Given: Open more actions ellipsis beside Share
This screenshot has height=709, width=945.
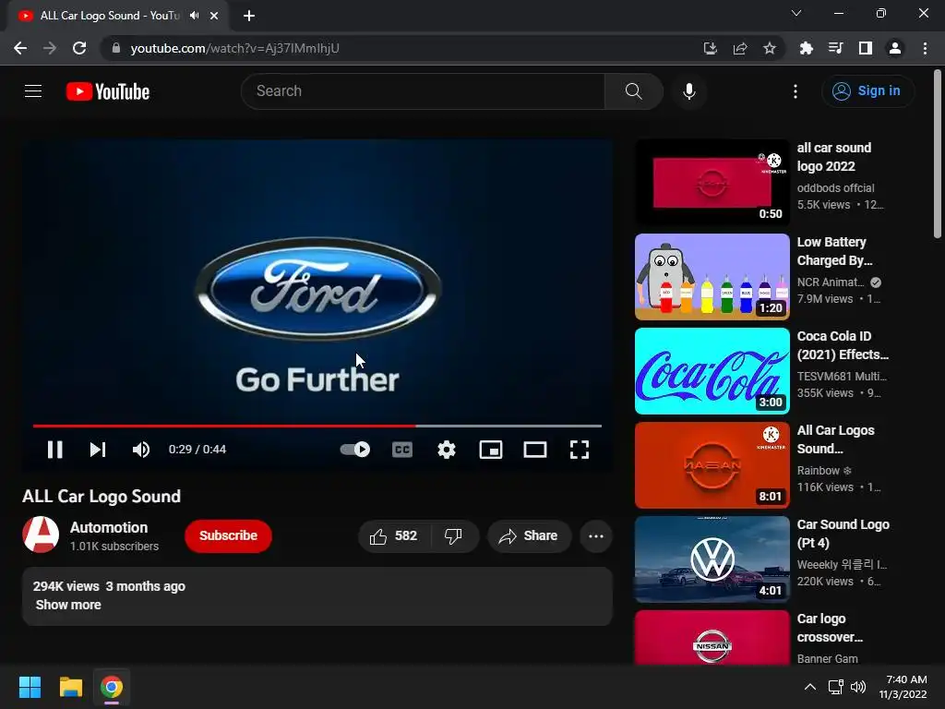Looking at the screenshot, I should click(x=596, y=536).
